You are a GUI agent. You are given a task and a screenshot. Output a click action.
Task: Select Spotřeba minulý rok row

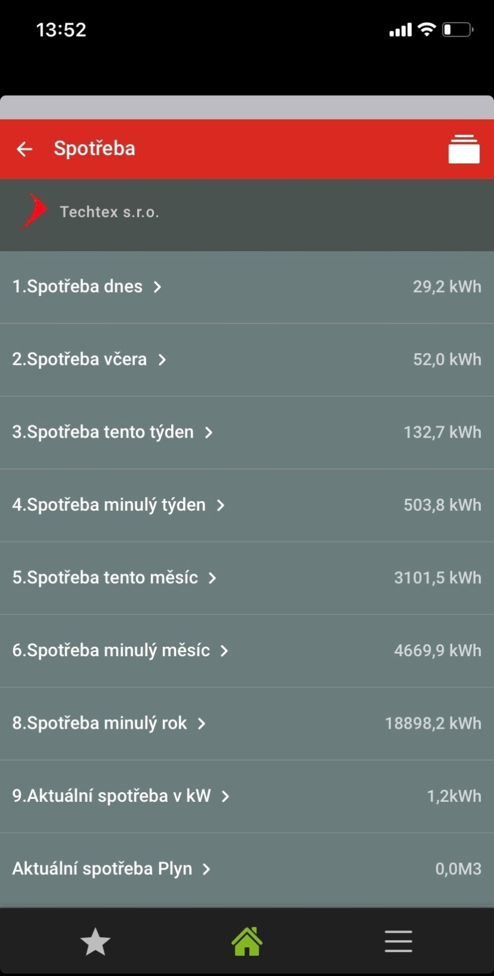[x=100, y=723]
